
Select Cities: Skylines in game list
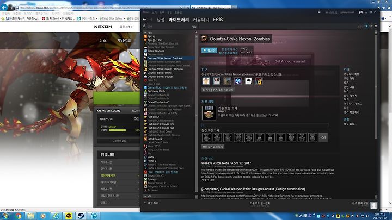pos(156,51)
